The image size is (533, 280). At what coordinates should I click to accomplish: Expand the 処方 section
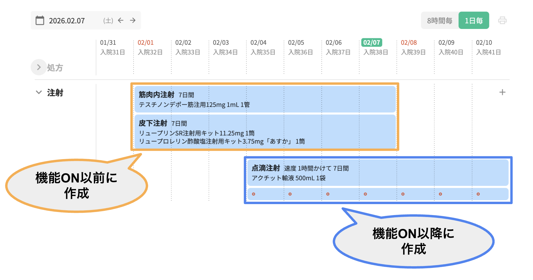tap(39, 67)
